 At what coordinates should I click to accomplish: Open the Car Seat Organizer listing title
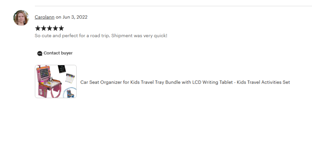tap(185, 82)
